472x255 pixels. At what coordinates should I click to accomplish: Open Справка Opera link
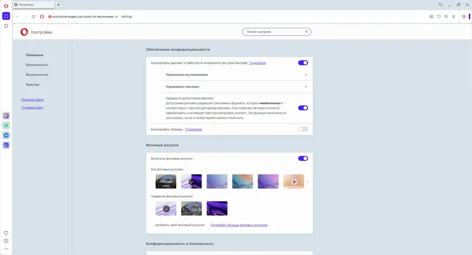coord(32,108)
